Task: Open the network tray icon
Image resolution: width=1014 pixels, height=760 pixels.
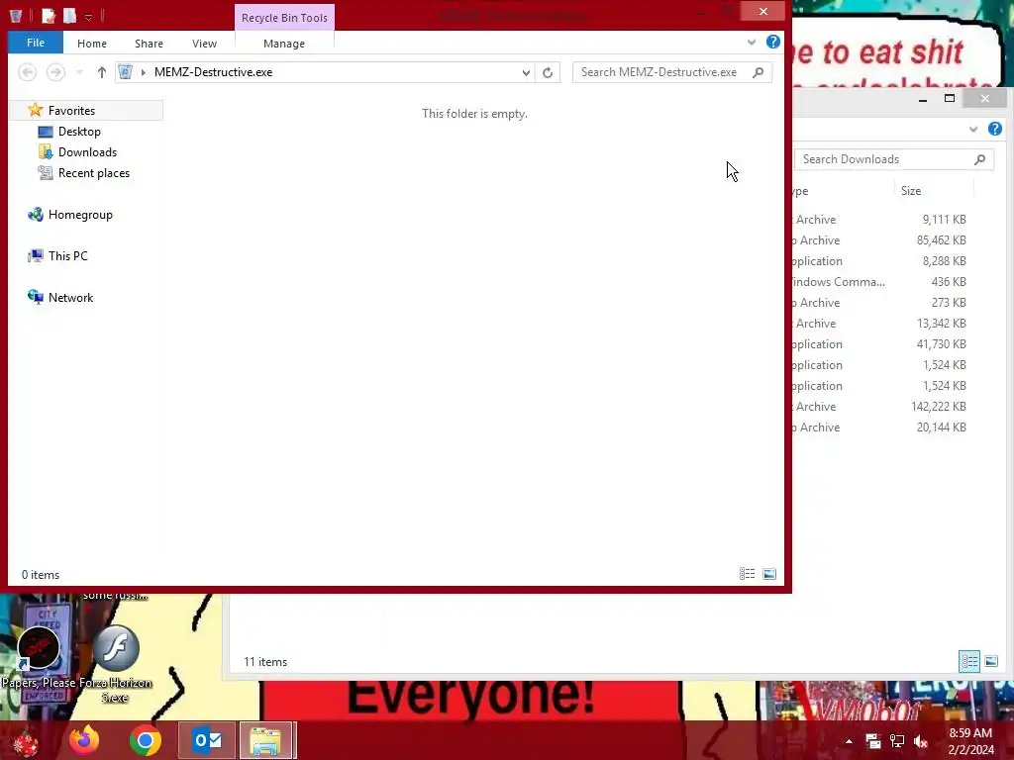Action: [897, 741]
